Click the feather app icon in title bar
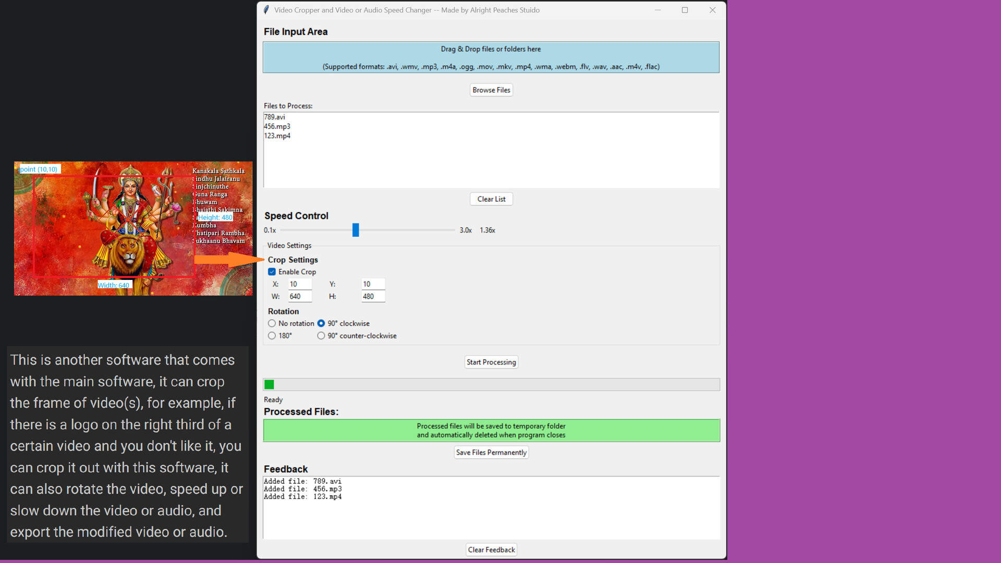The image size is (1001, 563). pyautogui.click(x=266, y=10)
